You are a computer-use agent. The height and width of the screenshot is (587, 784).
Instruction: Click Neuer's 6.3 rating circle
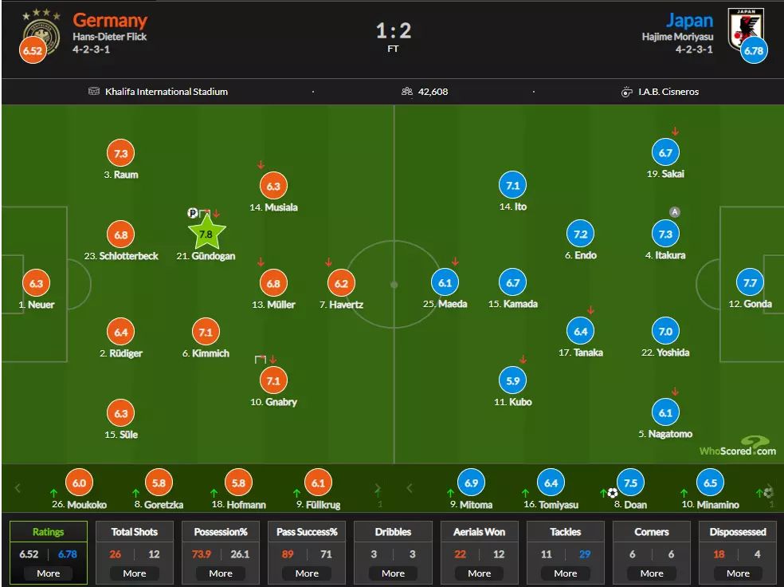click(36, 283)
